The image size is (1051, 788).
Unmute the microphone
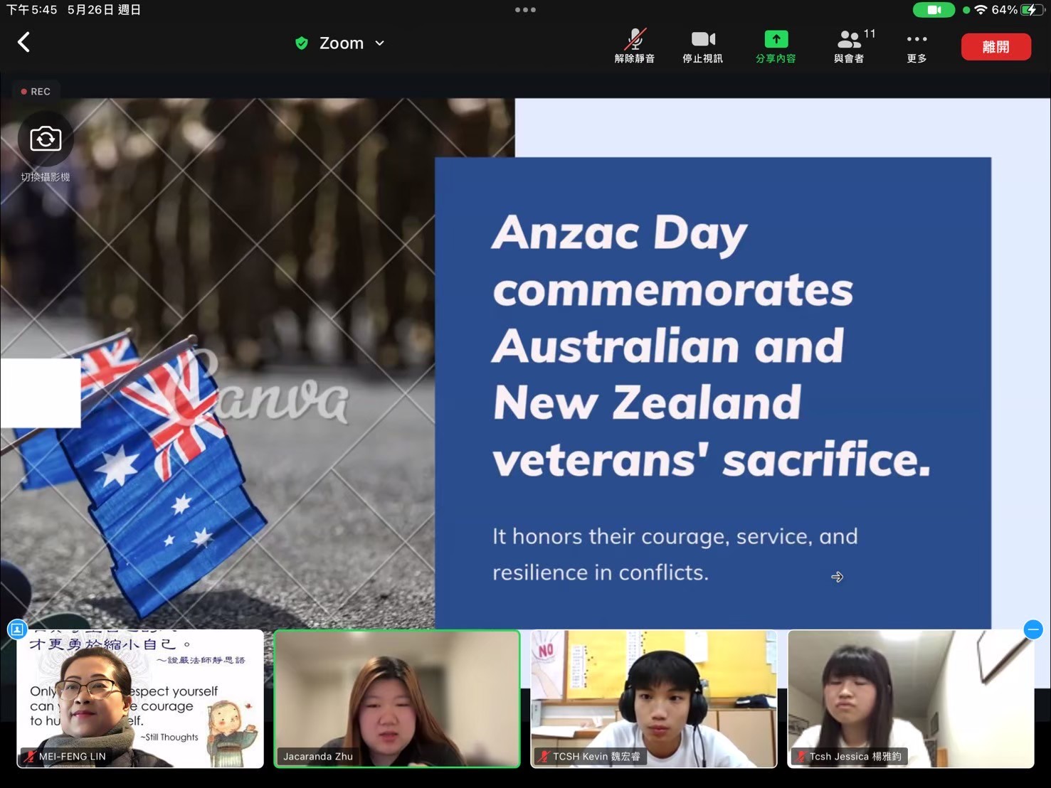pyautogui.click(x=634, y=46)
